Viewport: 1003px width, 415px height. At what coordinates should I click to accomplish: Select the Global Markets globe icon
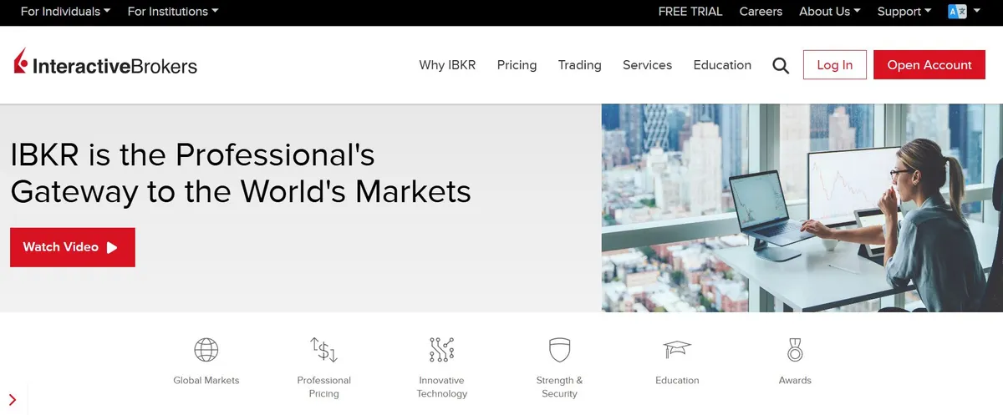pyautogui.click(x=206, y=349)
